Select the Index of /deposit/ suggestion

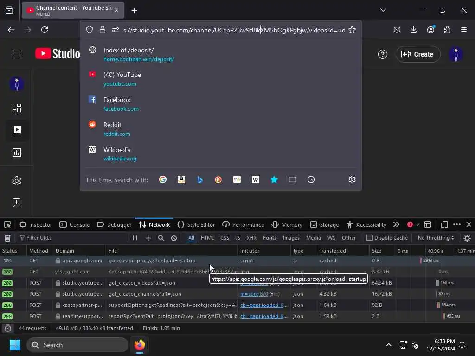click(220, 55)
